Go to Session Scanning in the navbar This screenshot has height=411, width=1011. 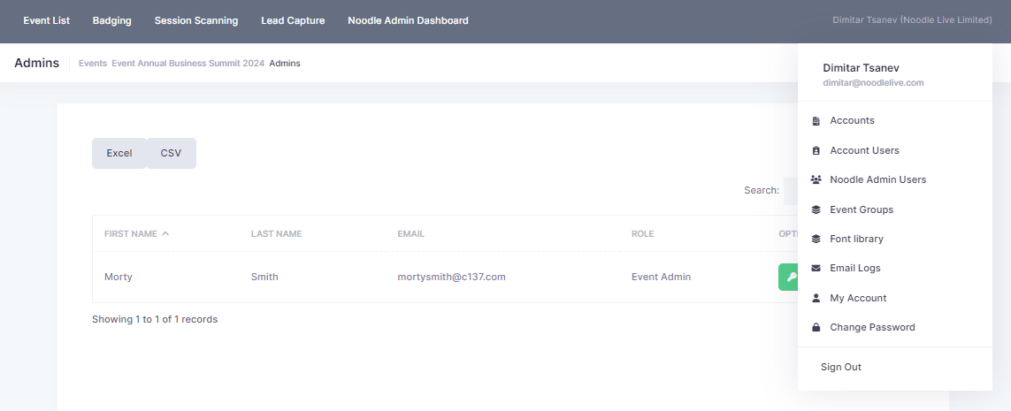point(195,20)
